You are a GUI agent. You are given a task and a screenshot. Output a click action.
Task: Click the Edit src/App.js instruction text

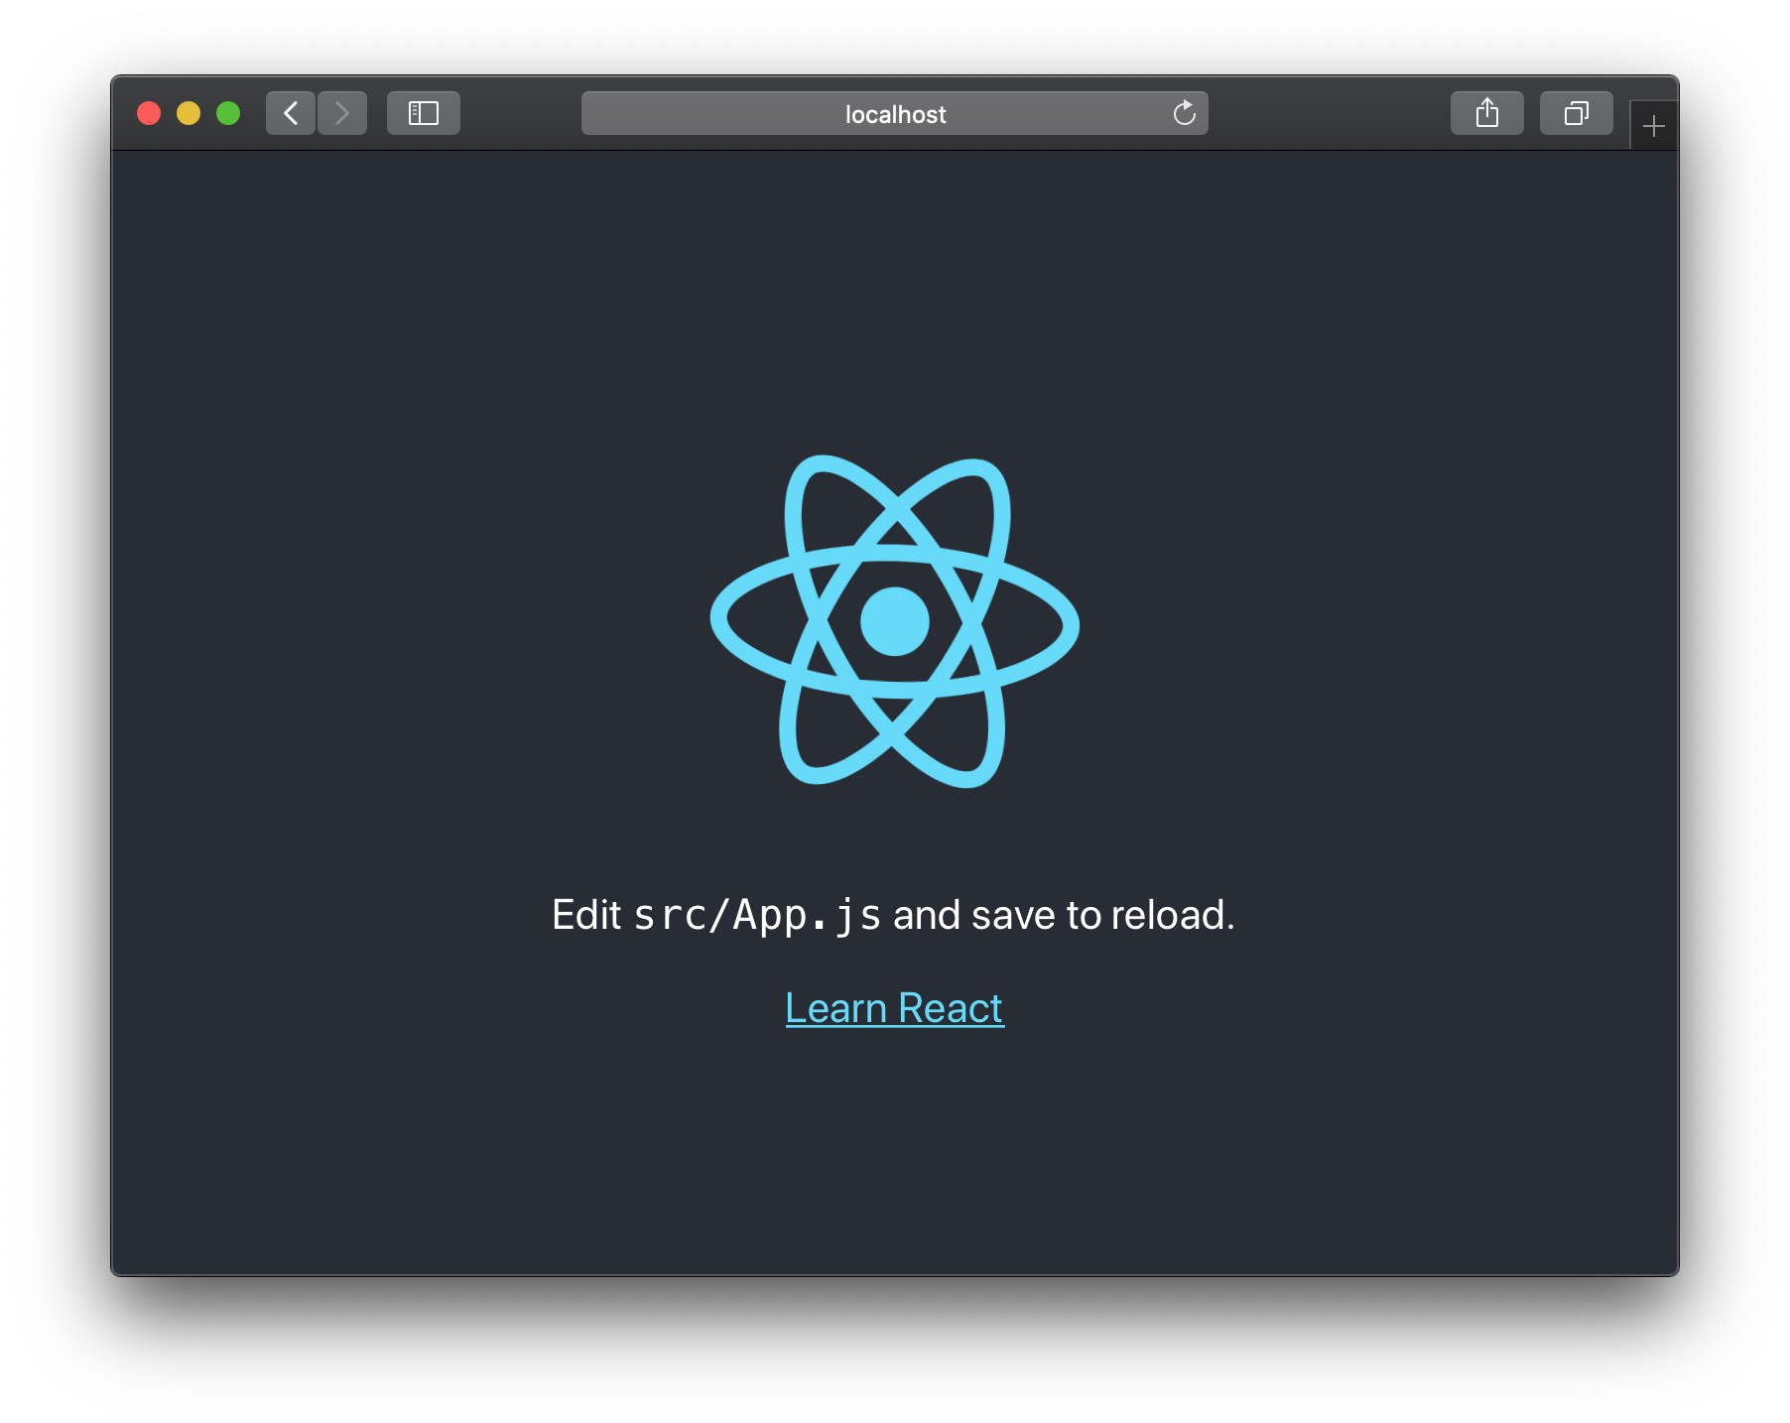point(893,914)
